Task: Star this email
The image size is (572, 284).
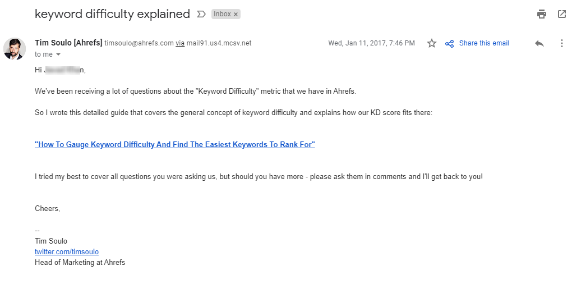Action: pyautogui.click(x=431, y=43)
